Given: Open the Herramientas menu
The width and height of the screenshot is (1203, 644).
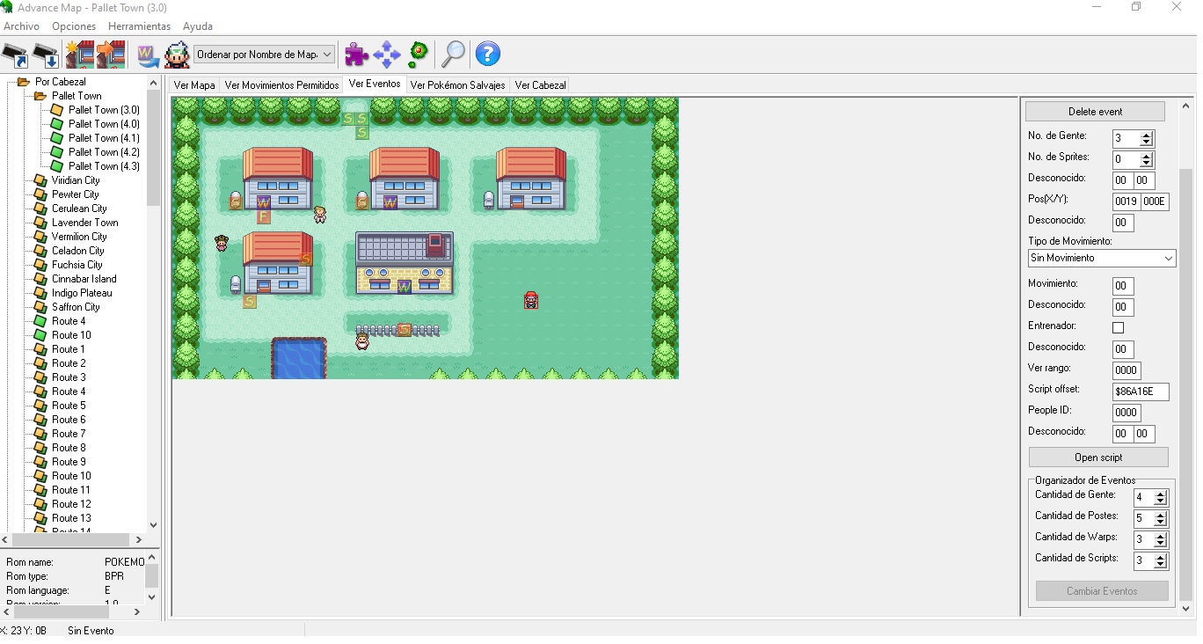Looking at the screenshot, I should (139, 26).
